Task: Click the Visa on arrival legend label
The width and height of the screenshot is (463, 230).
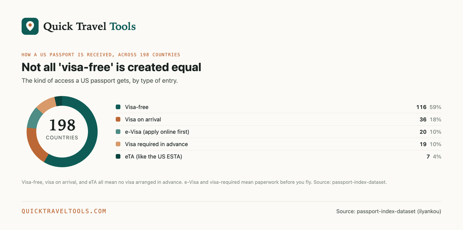Action: coord(143,119)
